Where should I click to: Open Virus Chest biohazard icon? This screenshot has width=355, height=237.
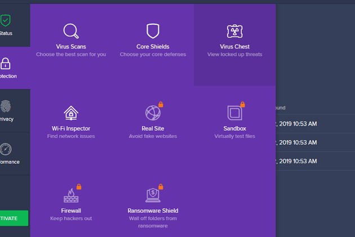[235, 31]
